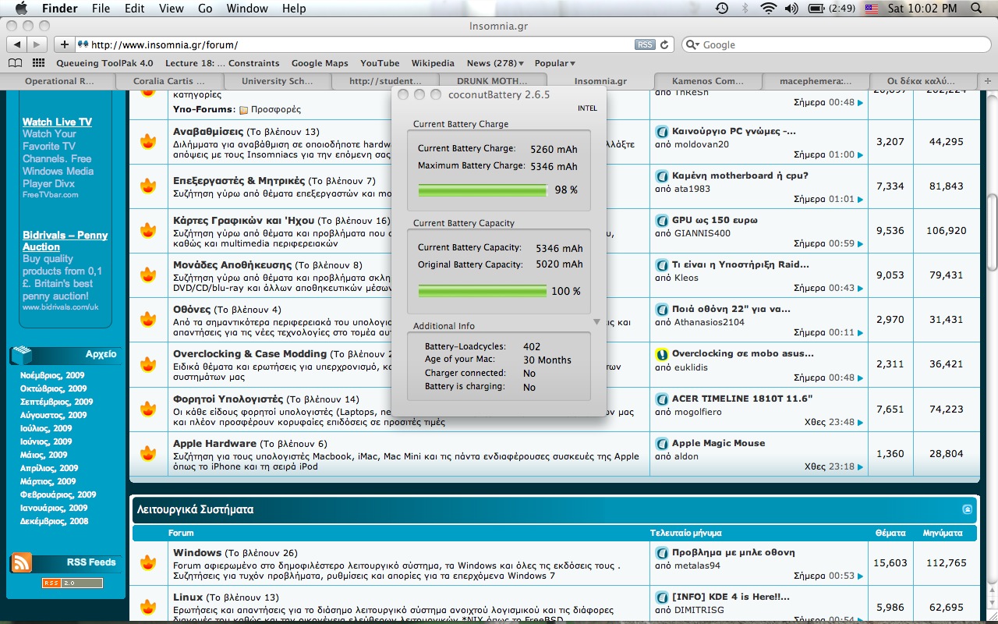
Task: Add bookmark with plus button
Action: (x=64, y=44)
